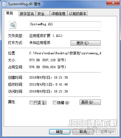121x138 pixels.
Task: Click the SystemMsg.dll filename text field
Action: click(x=65, y=24)
